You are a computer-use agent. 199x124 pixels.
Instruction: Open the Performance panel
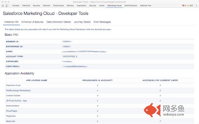point(58,6)
